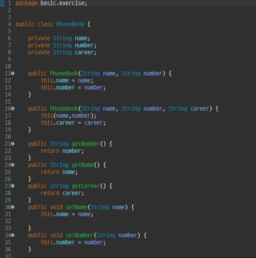Click the closing brace on line 36

pos(30,249)
